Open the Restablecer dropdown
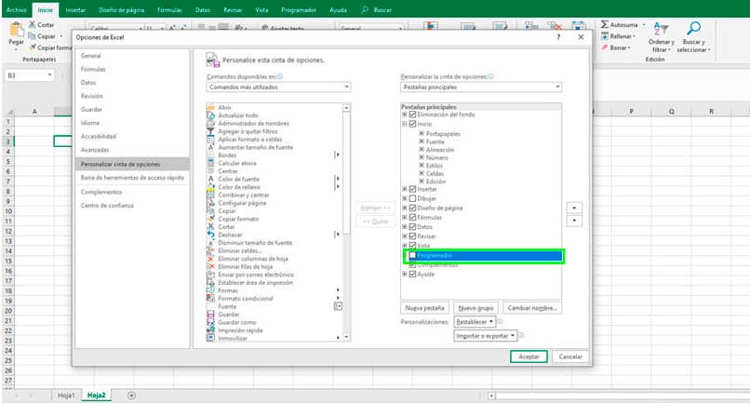Image resolution: width=750 pixels, height=403 pixels. coord(475,322)
